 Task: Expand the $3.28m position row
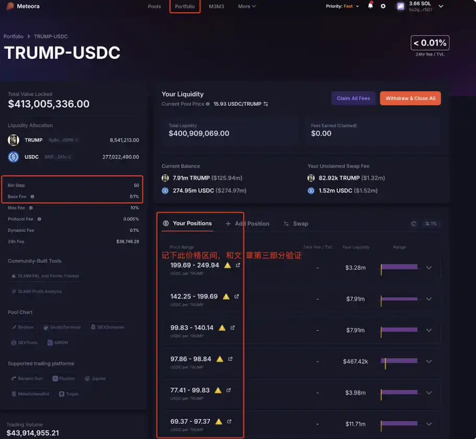pyautogui.click(x=429, y=267)
